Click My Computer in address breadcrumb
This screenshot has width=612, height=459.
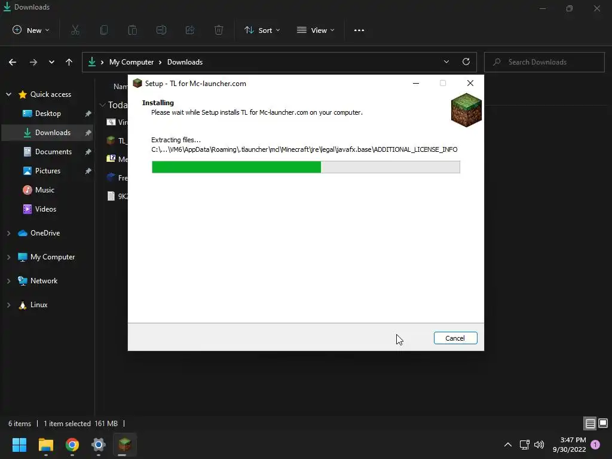131,62
